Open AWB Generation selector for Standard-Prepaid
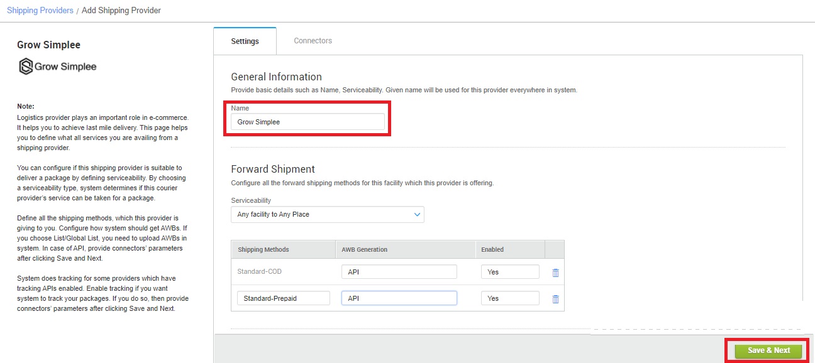815x363 pixels. pyautogui.click(x=399, y=298)
